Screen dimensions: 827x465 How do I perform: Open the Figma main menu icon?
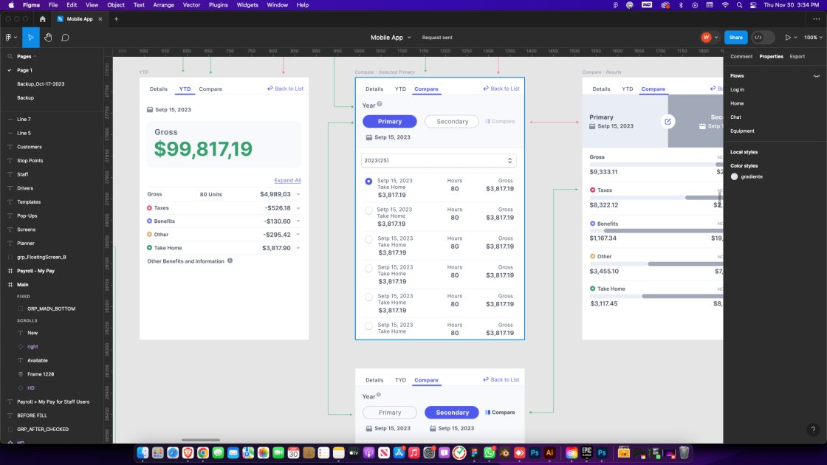pos(10,38)
